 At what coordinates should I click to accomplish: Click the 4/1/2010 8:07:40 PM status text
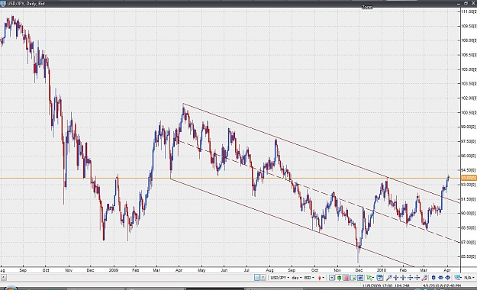[442, 285]
